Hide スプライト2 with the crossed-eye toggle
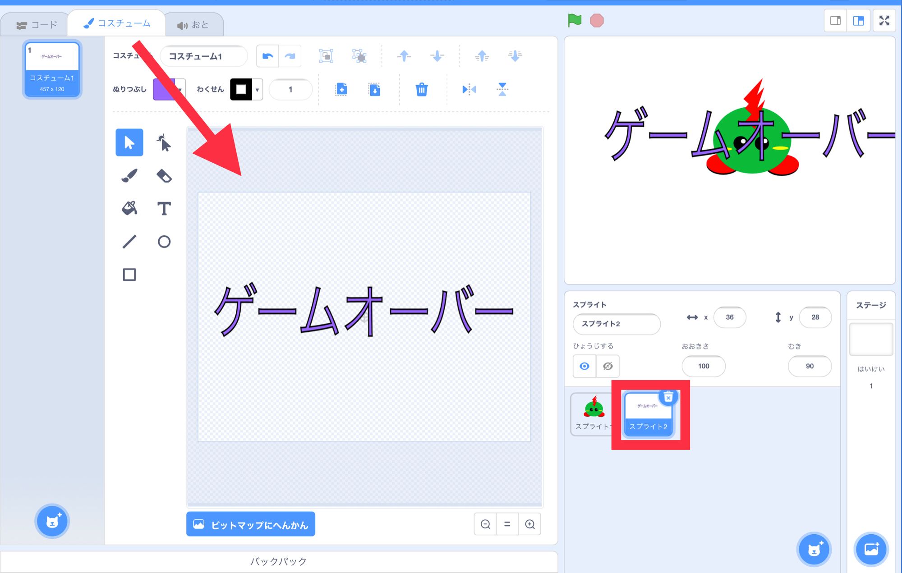This screenshot has width=902, height=573. click(607, 366)
